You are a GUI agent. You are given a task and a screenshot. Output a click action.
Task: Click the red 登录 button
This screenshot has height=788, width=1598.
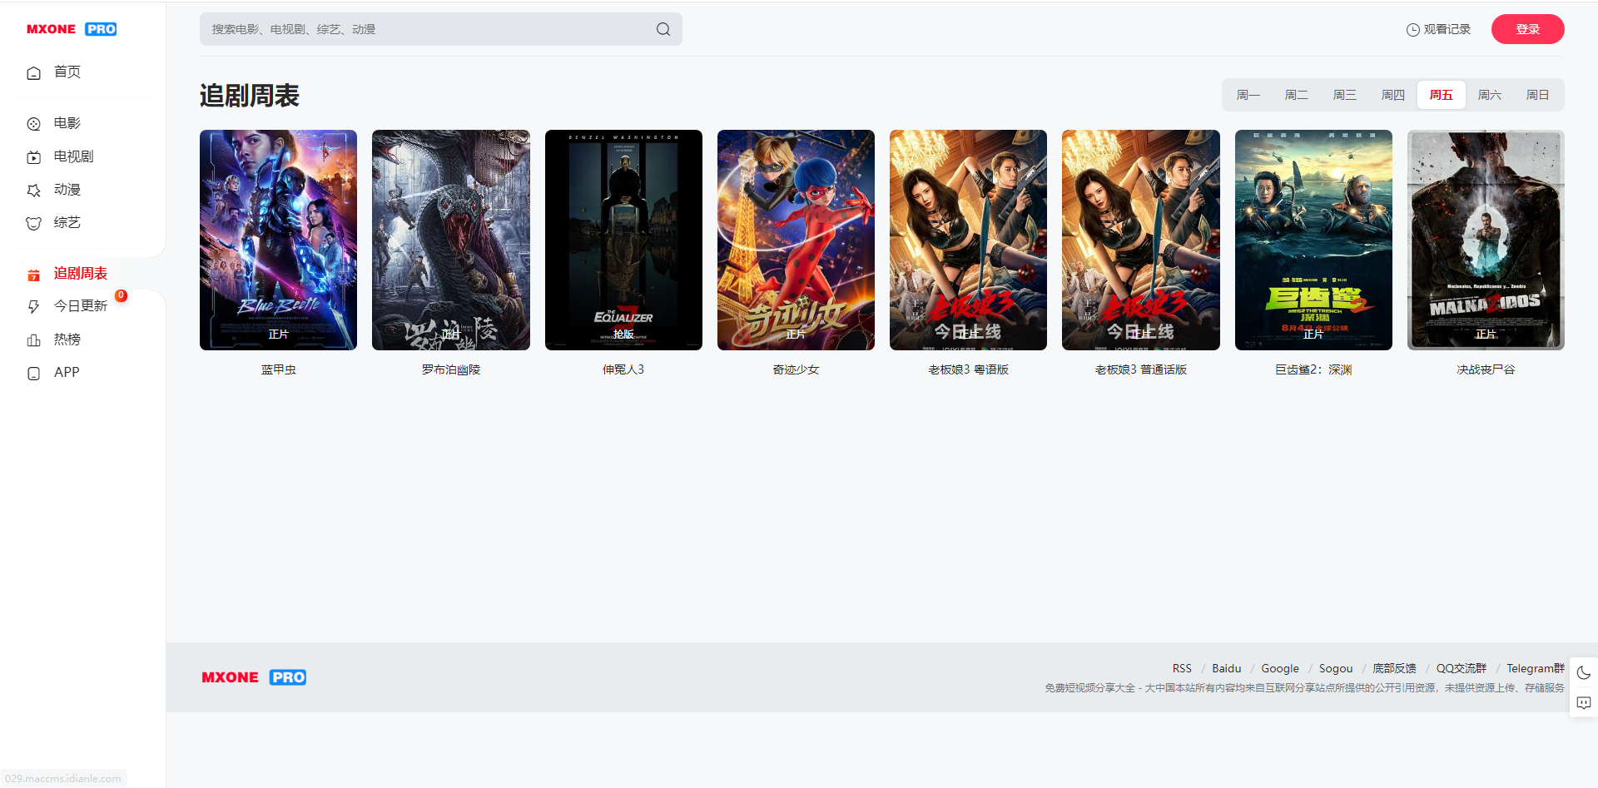coord(1527,29)
